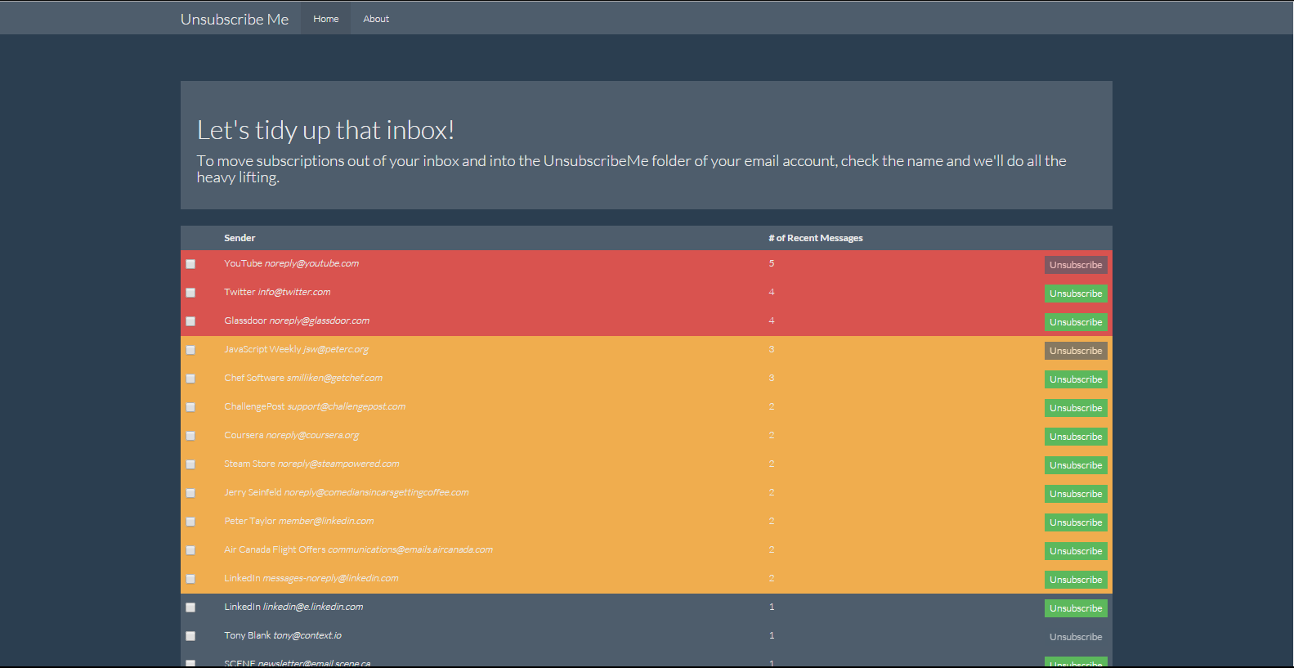The width and height of the screenshot is (1294, 668).
Task: Unsubscribe from Jerry Seinfeld
Action: (x=1076, y=494)
